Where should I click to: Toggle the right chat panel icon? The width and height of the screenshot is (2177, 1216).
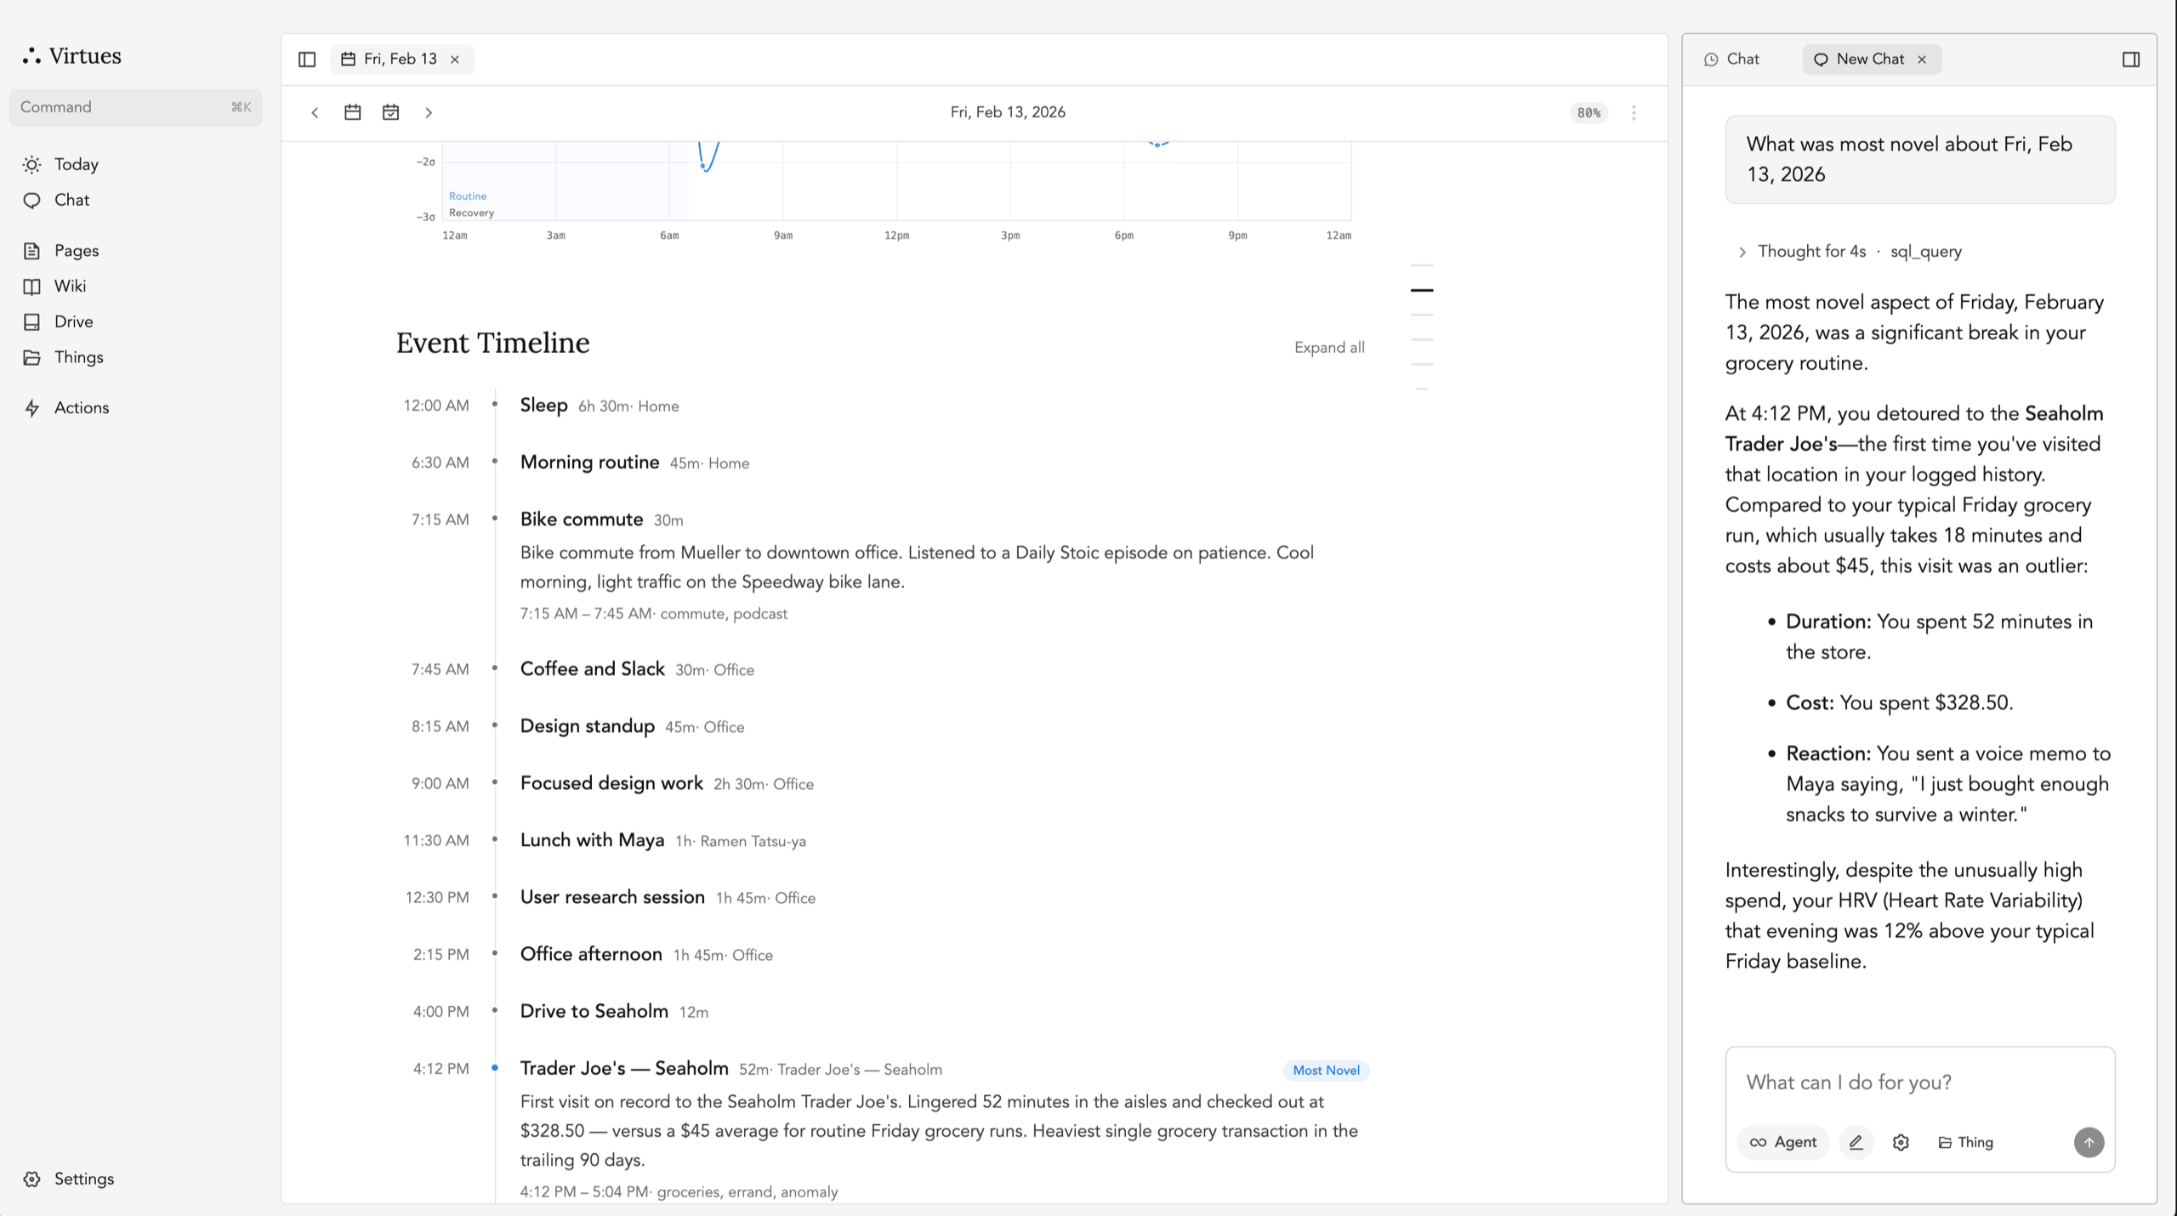(x=2130, y=60)
